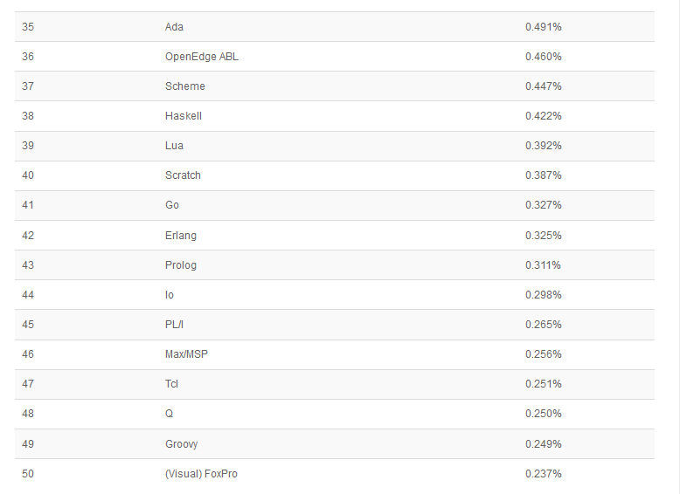
Task: Select the OpenEdge ABL row label
Action: pos(201,57)
